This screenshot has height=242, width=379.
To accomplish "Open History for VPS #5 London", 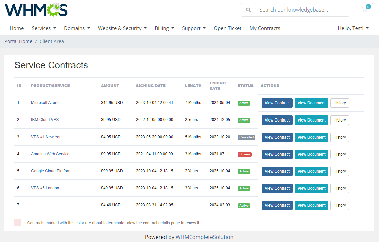I will click(x=340, y=188).
